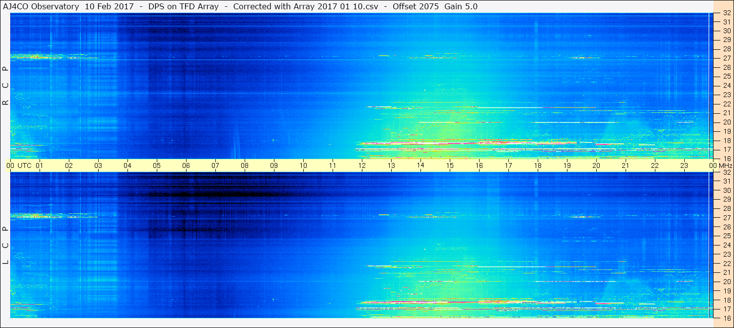Screen dimensions: 734x328
Task: Click the "R C P" polarization label
Action: pos(6,86)
